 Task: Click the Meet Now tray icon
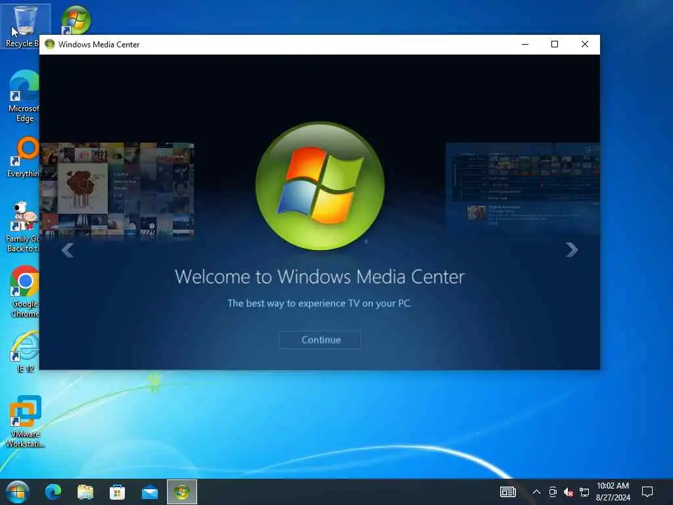pos(553,492)
